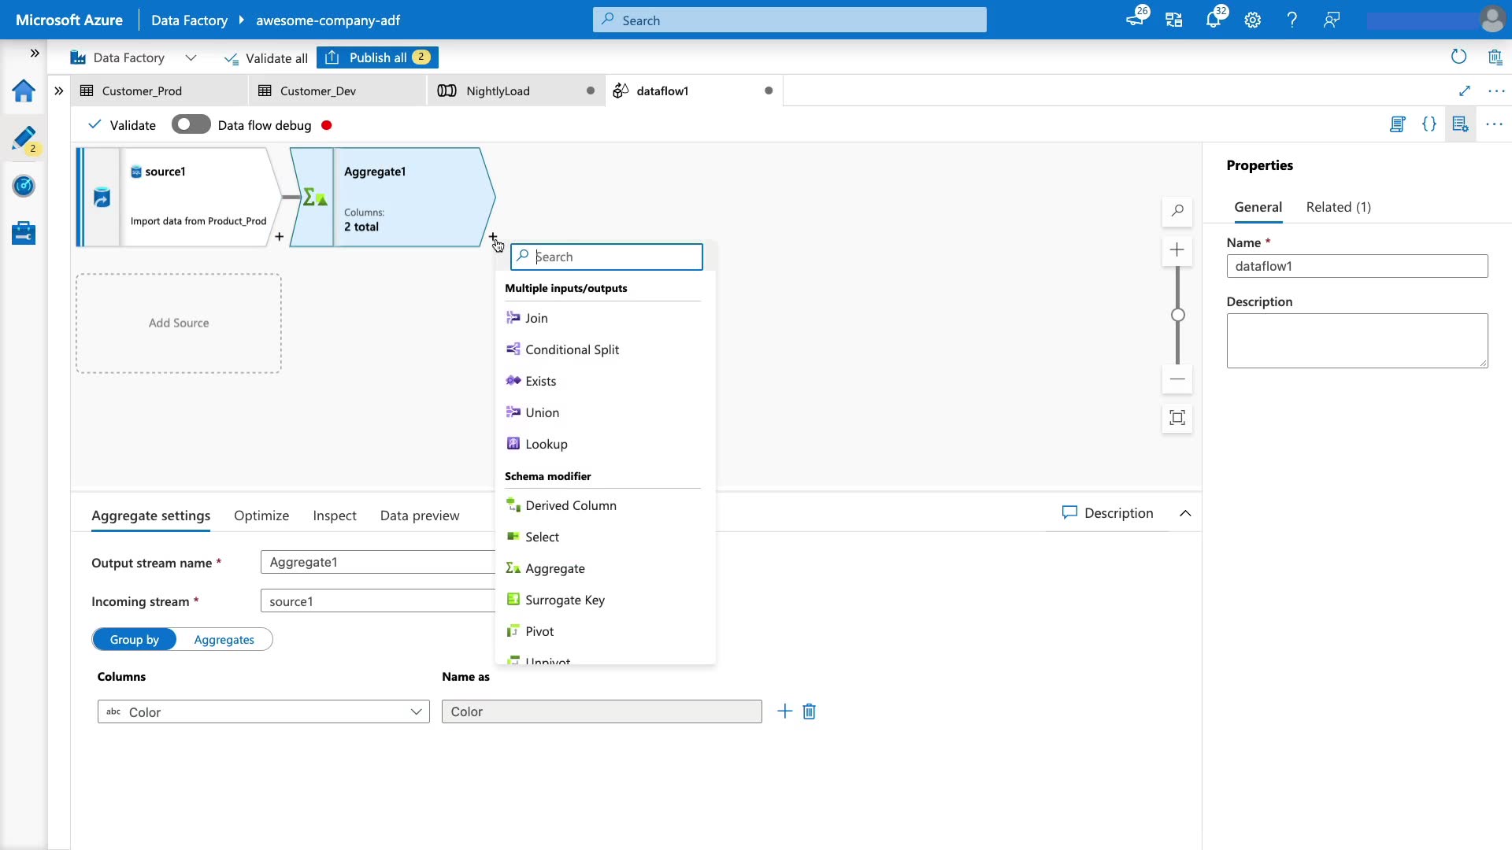The height and width of the screenshot is (850, 1512).
Task: Collapse the settings panel with chevron
Action: click(x=1185, y=513)
